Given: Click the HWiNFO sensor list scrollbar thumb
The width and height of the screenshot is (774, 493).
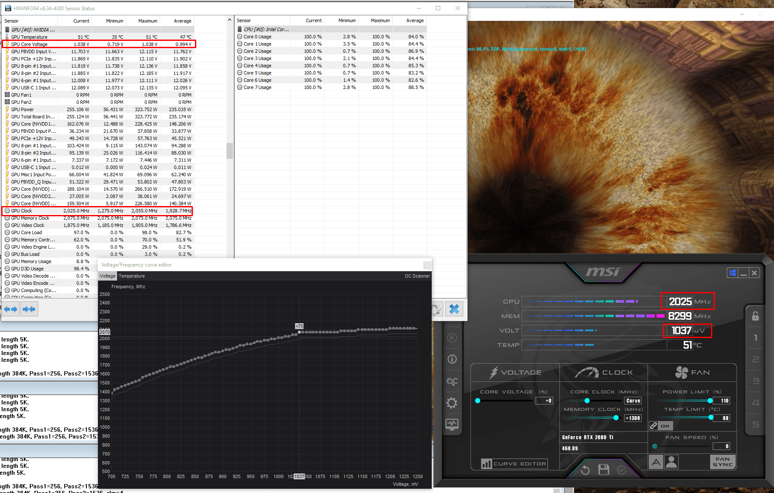Looking at the screenshot, I should pyautogui.click(x=229, y=151).
